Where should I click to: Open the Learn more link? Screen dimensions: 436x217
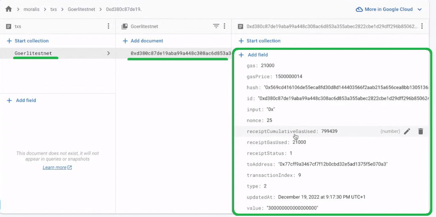click(x=57, y=168)
